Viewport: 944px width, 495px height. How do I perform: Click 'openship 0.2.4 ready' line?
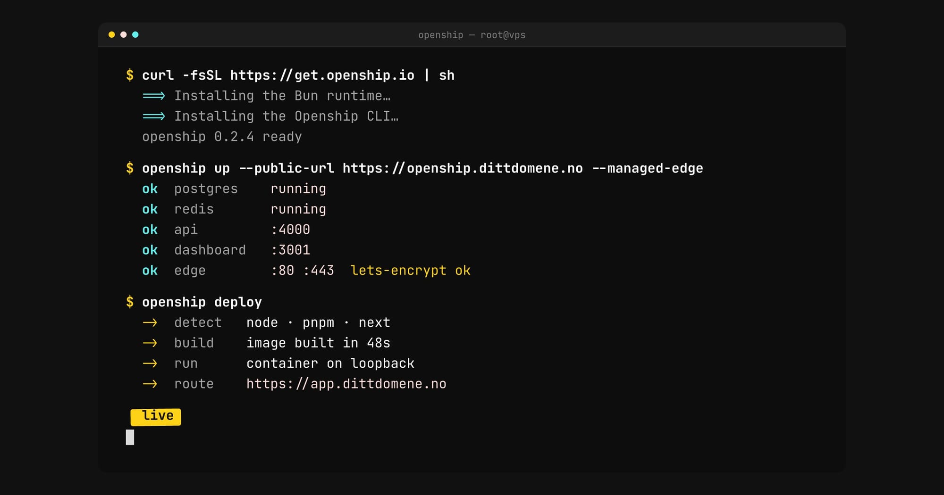click(222, 137)
